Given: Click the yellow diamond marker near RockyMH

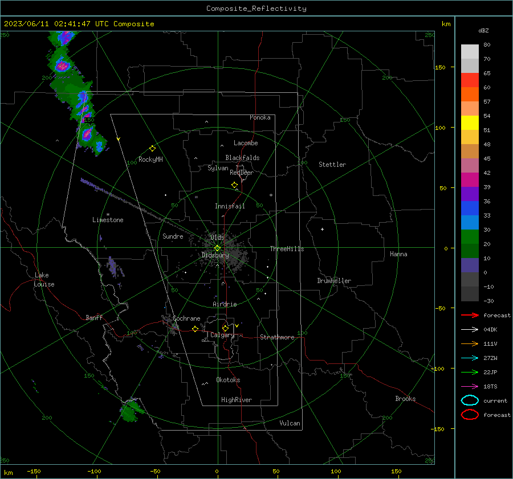Looking at the screenshot, I should (152, 149).
